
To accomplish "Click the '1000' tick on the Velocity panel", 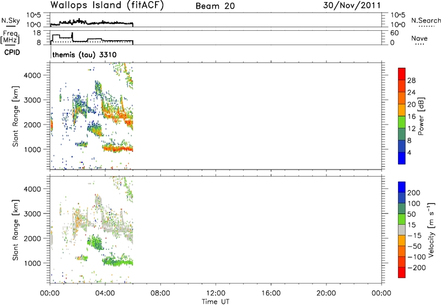I will (x=33, y=263).
